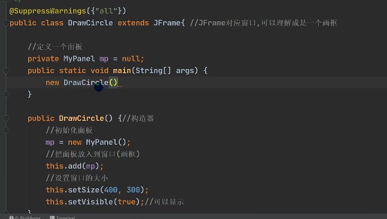The width and height of the screenshot is (387, 219).
Task: Click the 'extends' keyword
Action: tap(133, 23)
